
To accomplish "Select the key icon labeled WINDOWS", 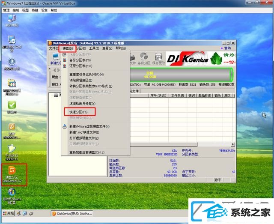I will 12,131.
